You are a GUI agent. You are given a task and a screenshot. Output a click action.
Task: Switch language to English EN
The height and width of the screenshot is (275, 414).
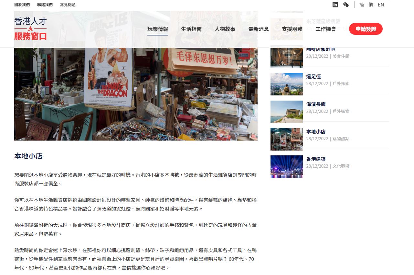click(381, 5)
